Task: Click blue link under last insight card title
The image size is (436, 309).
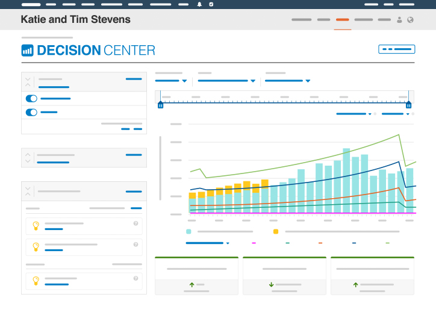Action: (57, 284)
